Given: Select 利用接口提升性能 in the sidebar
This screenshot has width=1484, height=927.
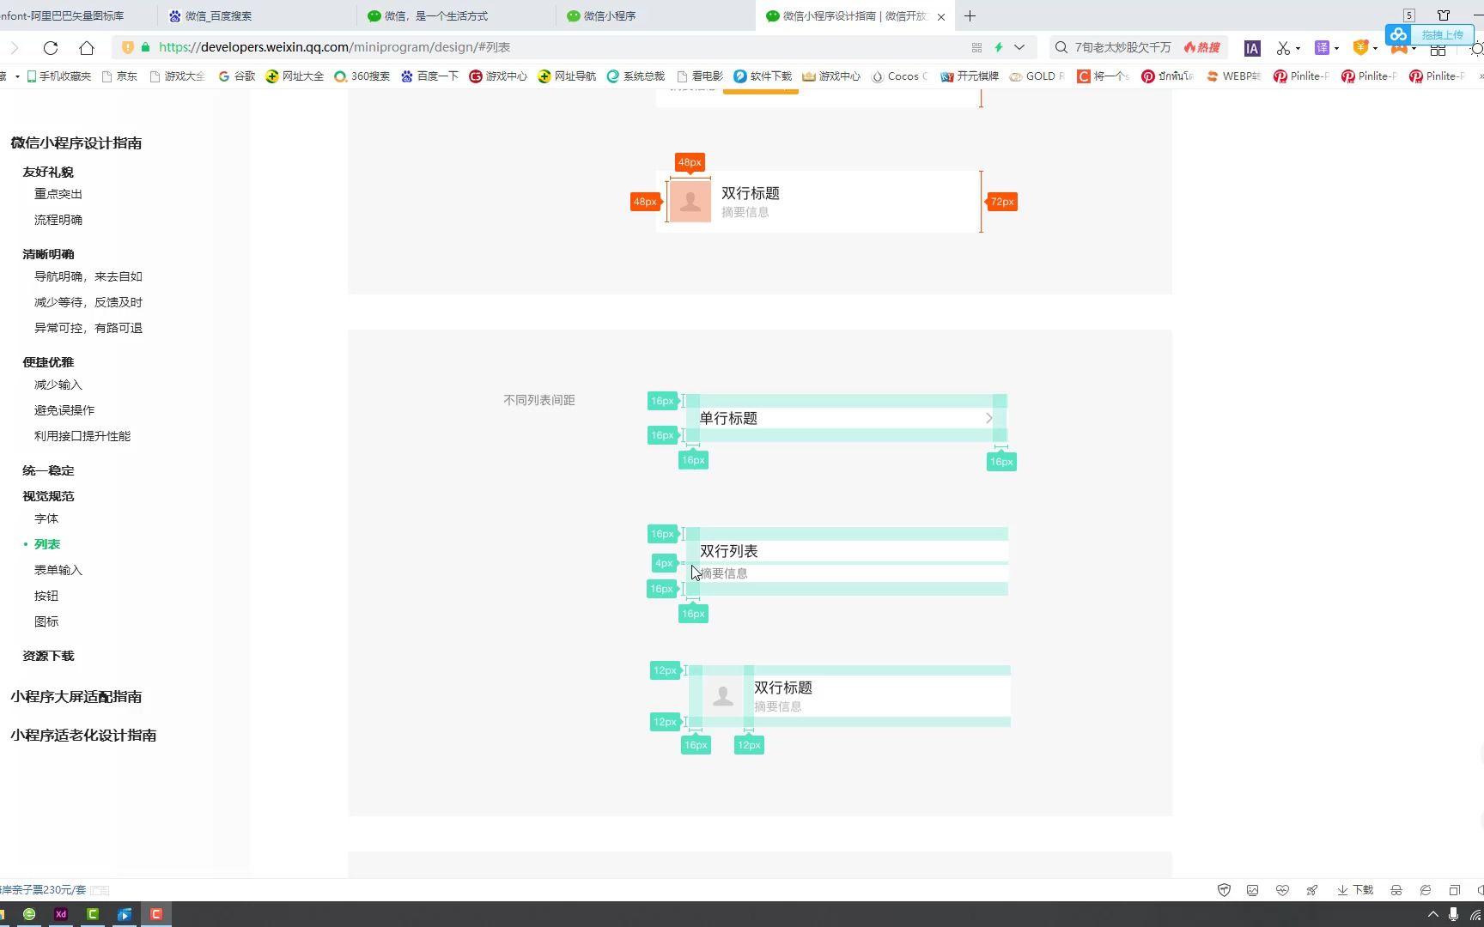Looking at the screenshot, I should (x=82, y=436).
